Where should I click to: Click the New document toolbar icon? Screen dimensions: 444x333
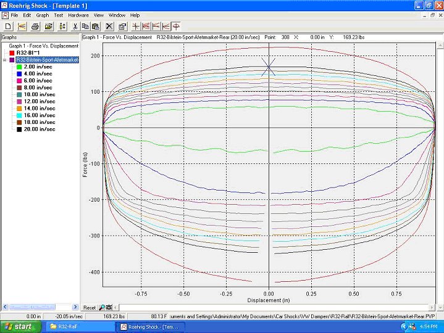8,27
